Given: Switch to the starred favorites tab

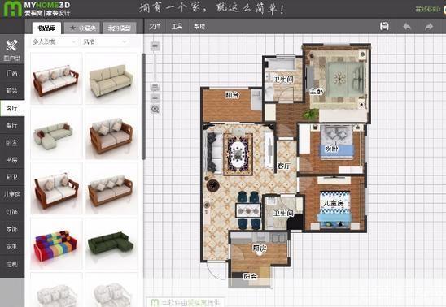Looking at the screenshot, I should [x=82, y=28].
